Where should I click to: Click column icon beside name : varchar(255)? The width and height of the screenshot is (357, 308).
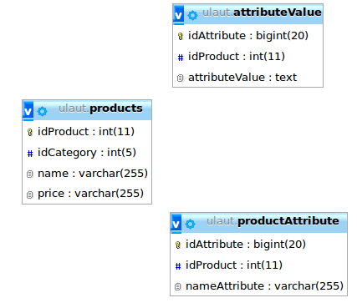(x=30, y=174)
